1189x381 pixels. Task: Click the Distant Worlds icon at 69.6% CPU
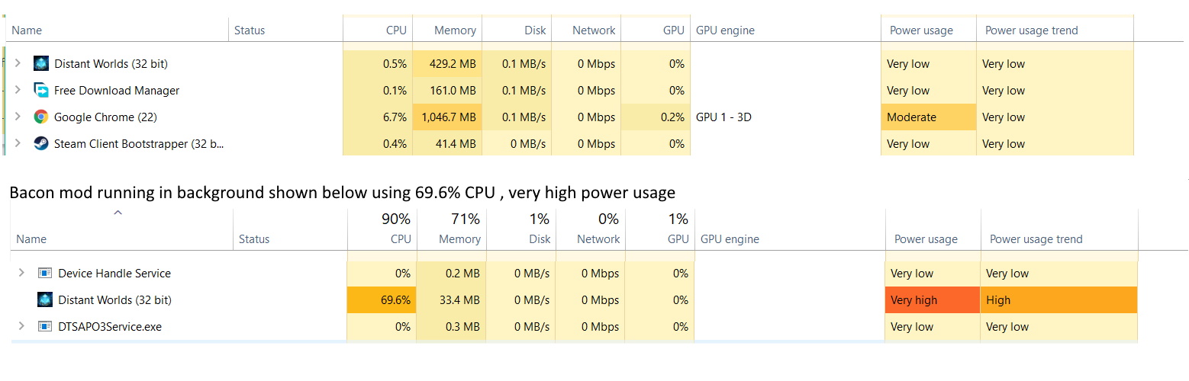45,300
